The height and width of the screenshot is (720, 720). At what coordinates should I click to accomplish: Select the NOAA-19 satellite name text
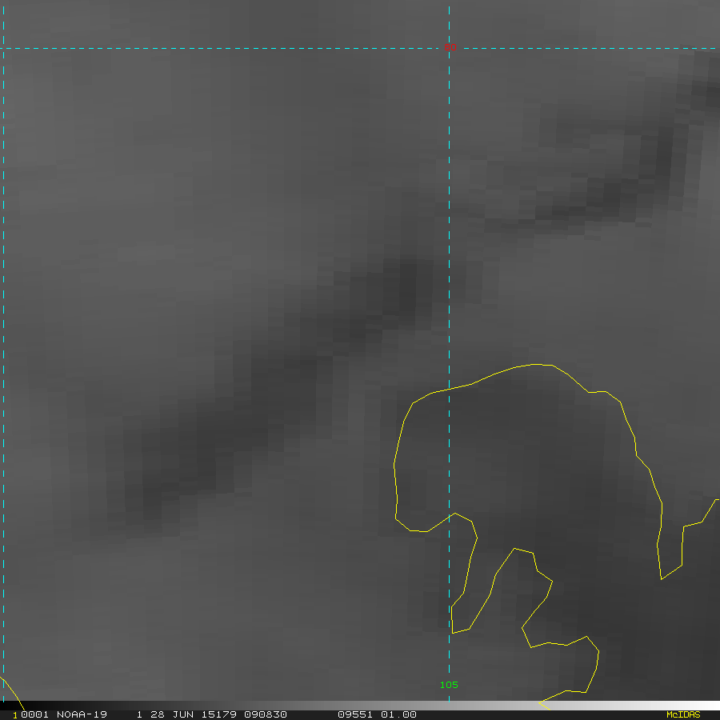click(x=82, y=714)
